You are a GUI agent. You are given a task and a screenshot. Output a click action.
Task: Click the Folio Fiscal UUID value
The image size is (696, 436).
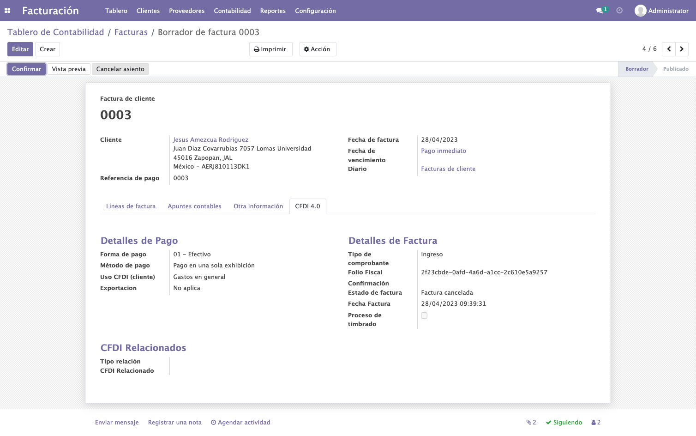point(484,272)
